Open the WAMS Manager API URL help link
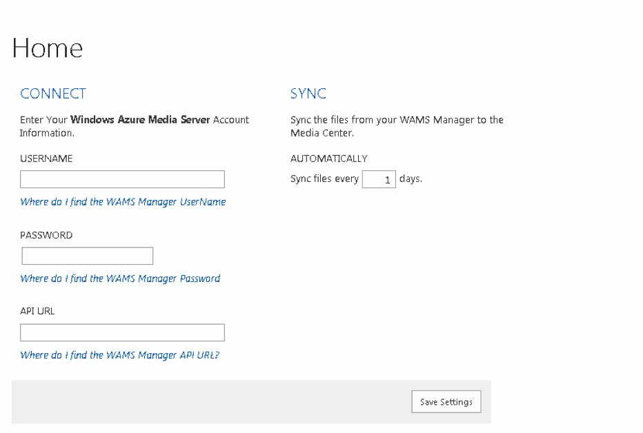643x433 pixels. point(120,355)
